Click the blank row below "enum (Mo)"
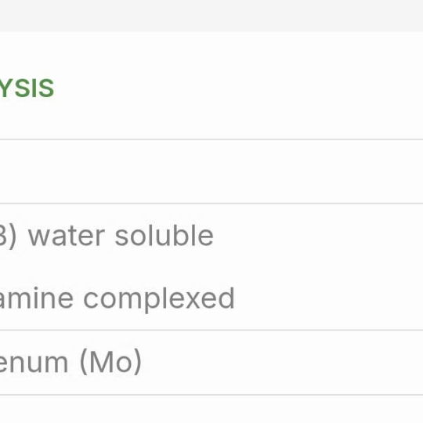 pos(211,410)
